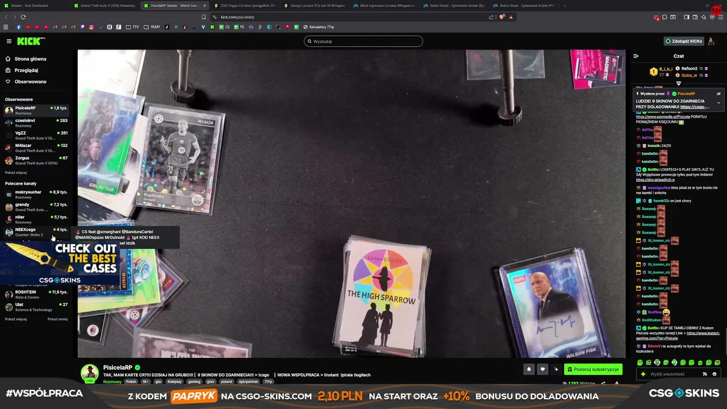Open the TTV bookmarks folder
The height and width of the screenshot is (409, 727).
click(133, 27)
